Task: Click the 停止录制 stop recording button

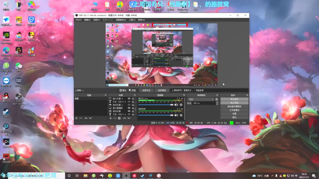Action: point(234,103)
